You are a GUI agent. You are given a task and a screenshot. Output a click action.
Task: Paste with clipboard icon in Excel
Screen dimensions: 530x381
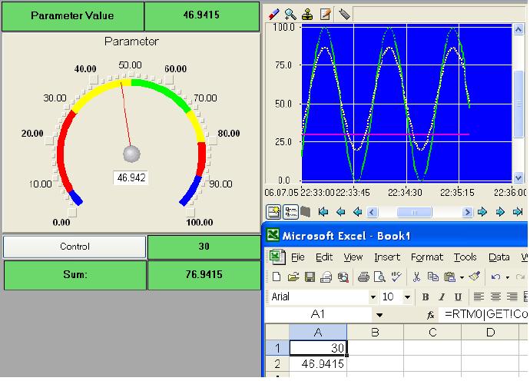449,277
